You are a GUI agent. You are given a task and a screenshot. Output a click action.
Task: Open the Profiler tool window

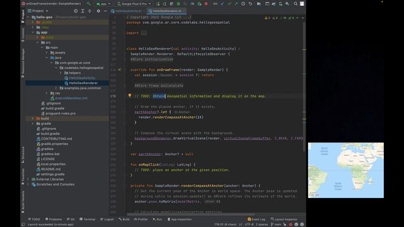pyautogui.click(x=141, y=219)
